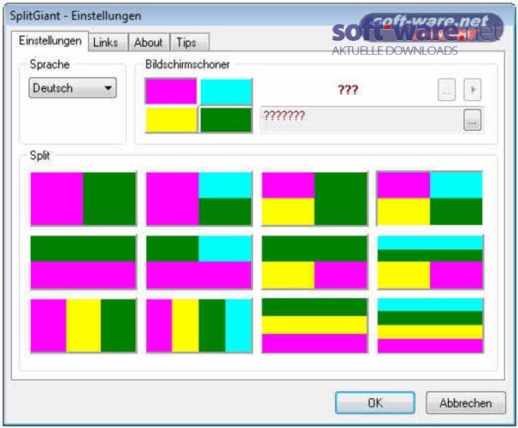
Task: Select the cyan screensaver quadrant
Action: tap(227, 92)
